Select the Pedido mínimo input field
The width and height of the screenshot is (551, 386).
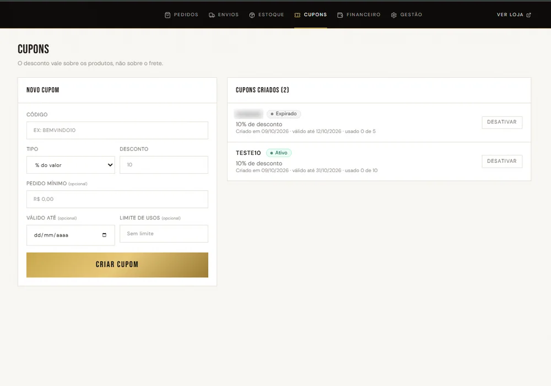(x=117, y=199)
